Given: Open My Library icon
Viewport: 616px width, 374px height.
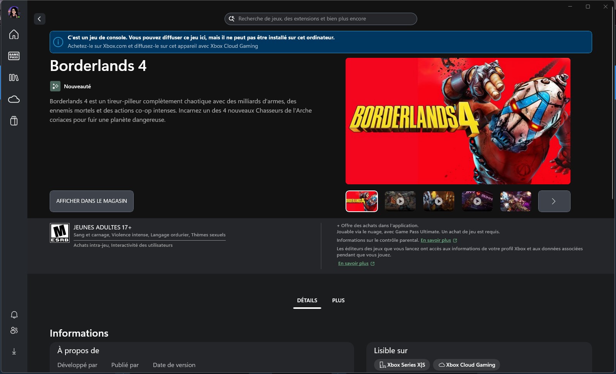Looking at the screenshot, I should pyautogui.click(x=14, y=77).
